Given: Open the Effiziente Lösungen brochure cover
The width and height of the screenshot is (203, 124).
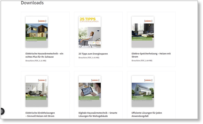Looking at the screenshot, I should click(142, 91).
